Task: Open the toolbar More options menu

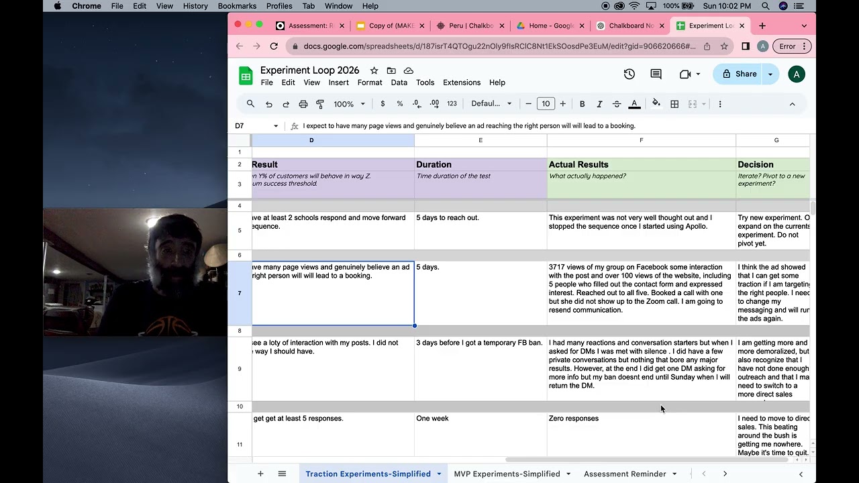Action: pyautogui.click(x=720, y=104)
